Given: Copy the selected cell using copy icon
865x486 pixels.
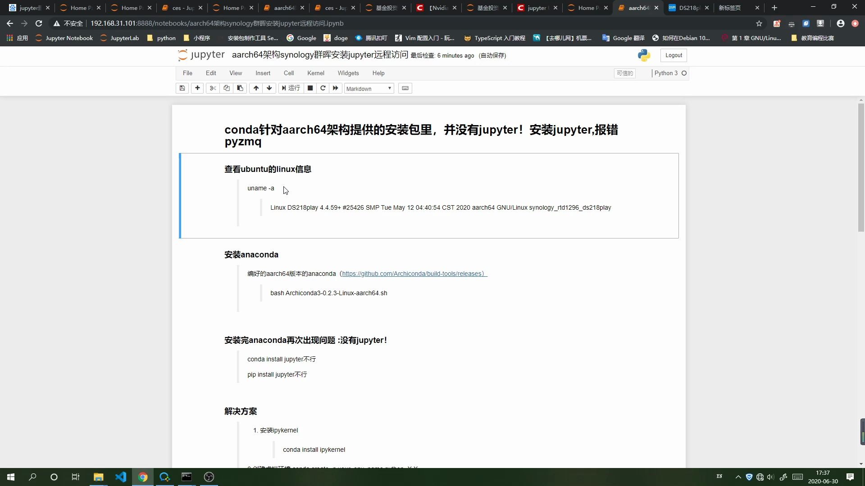Looking at the screenshot, I should tap(226, 88).
